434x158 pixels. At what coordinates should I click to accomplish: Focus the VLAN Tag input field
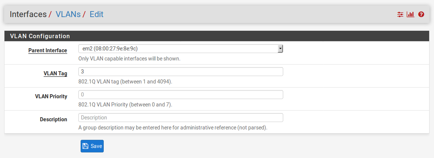tap(181, 72)
